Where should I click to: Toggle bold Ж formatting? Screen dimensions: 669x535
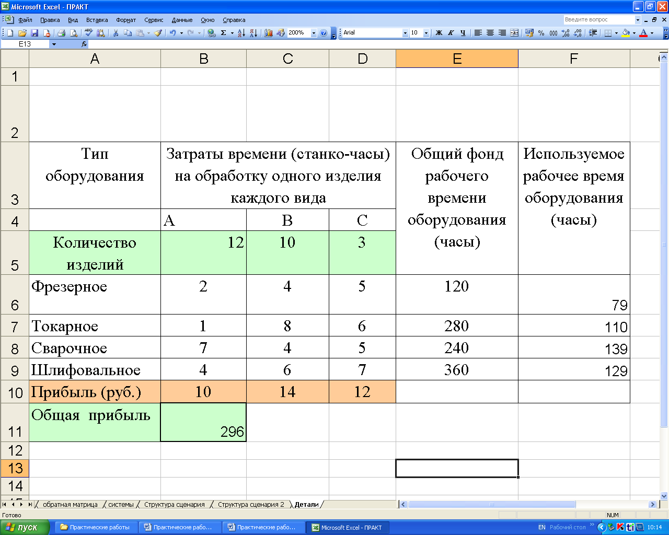click(439, 33)
